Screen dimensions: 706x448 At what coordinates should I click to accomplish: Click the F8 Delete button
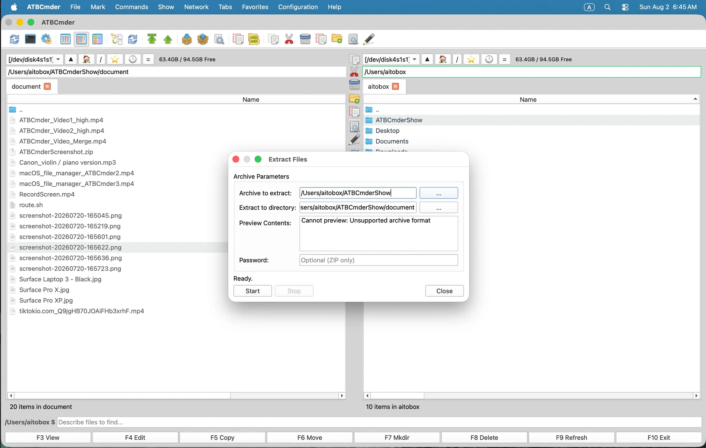click(x=484, y=437)
